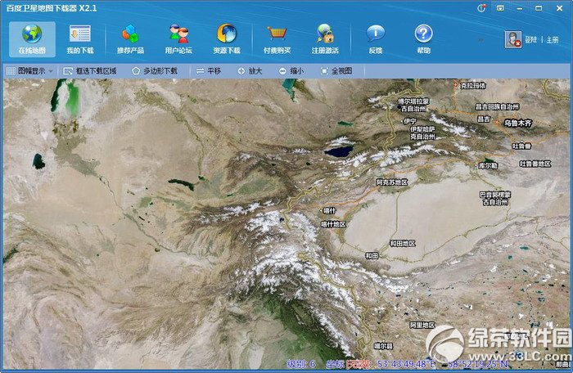Click the 噶尔县 label on map
Screen dimensions: 573x373
(x=383, y=346)
